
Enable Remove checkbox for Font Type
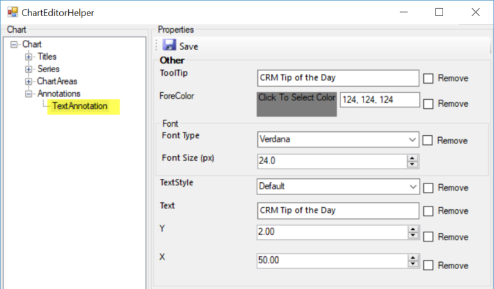click(428, 140)
